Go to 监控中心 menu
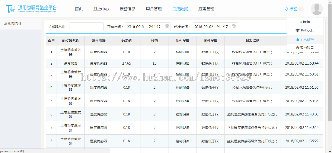 click(101, 9)
